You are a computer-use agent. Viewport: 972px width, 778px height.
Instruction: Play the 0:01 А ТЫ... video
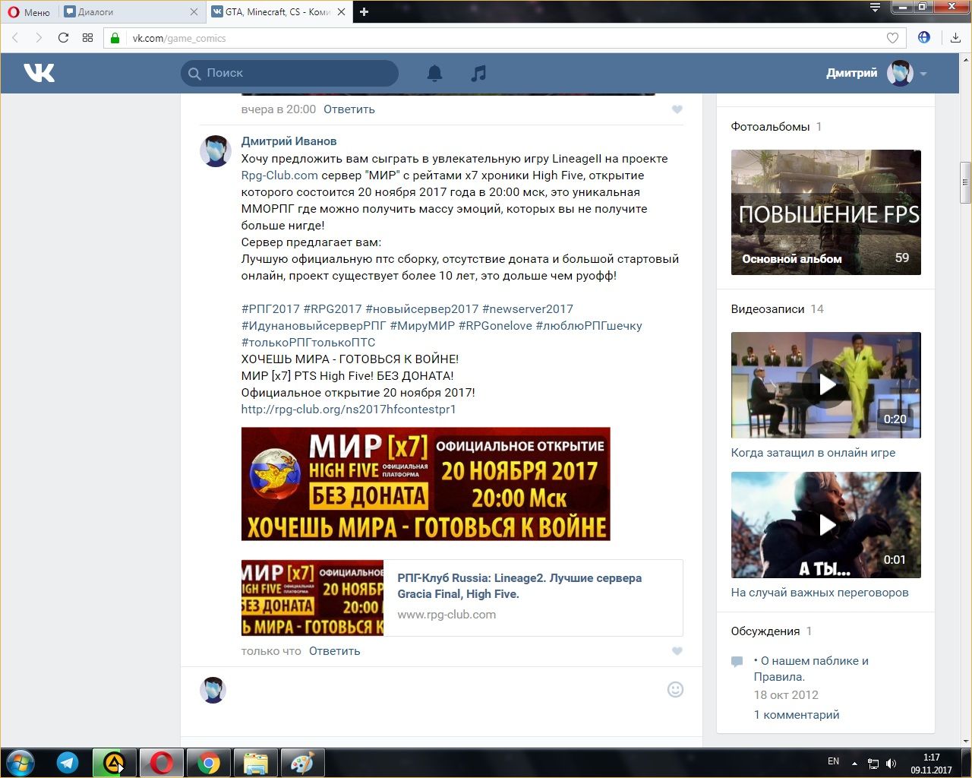[x=826, y=525]
